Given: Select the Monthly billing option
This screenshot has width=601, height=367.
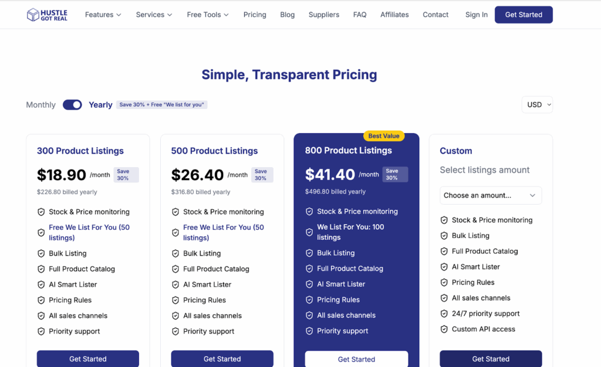Looking at the screenshot, I should [40, 105].
